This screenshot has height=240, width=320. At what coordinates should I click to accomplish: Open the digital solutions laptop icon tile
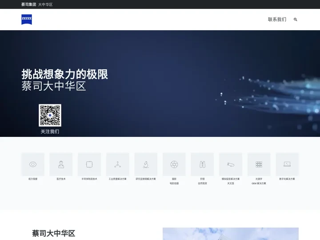pyautogui.click(x=287, y=164)
